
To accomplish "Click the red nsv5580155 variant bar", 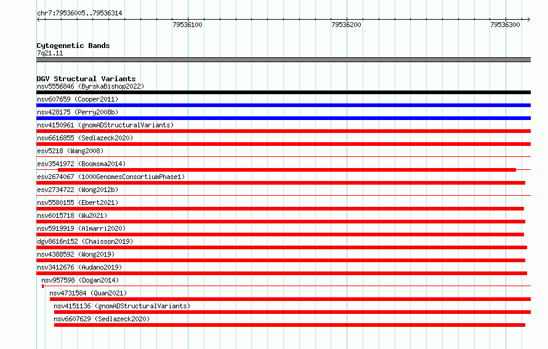I will click(x=280, y=209).
